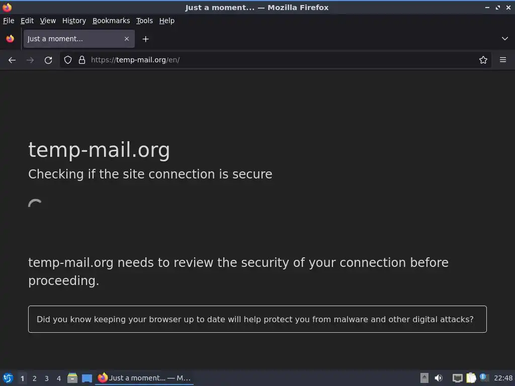The width and height of the screenshot is (515, 386).
Task: Click the update notification tray icon
Action: 484,377
